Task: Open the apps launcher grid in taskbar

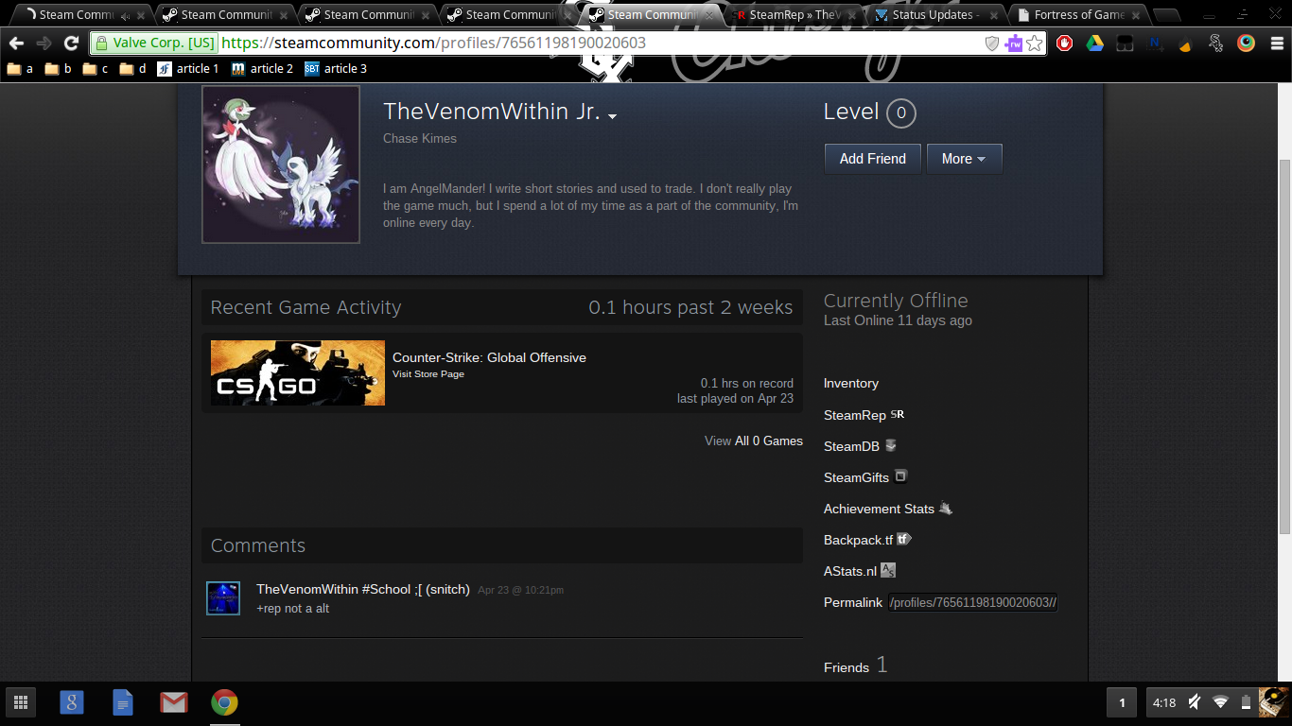Action: (21, 702)
